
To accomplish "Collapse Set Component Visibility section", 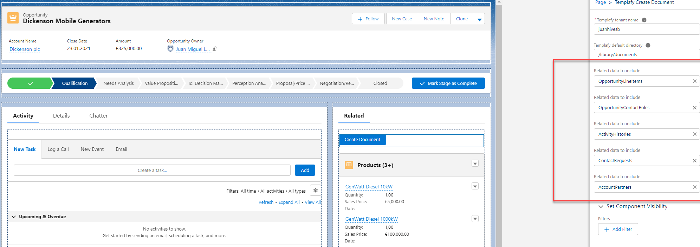I will [601, 206].
